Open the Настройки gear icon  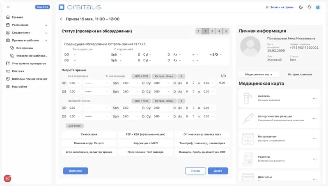pos(8,86)
